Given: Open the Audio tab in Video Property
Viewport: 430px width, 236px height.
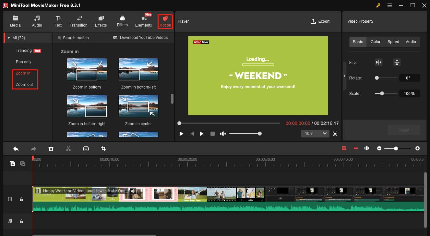Looking at the screenshot, I should click(411, 41).
